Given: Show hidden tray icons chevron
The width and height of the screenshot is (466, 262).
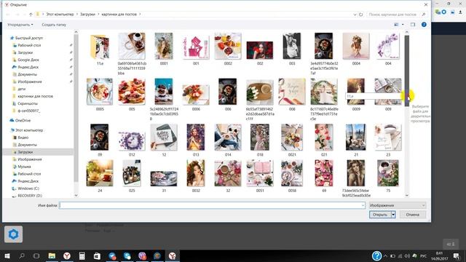Looking at the screenshot, I should pyautogui.click(x=385, y=256).
